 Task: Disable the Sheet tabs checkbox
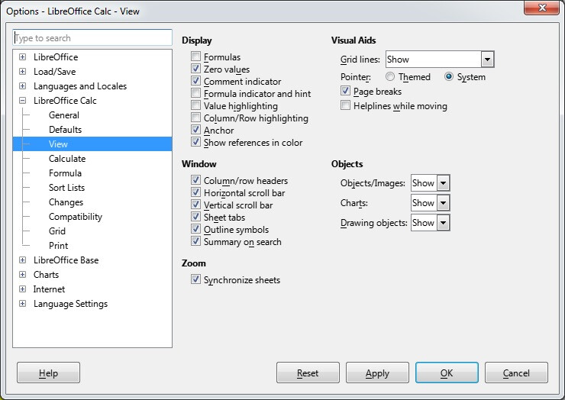coord(196,218)
